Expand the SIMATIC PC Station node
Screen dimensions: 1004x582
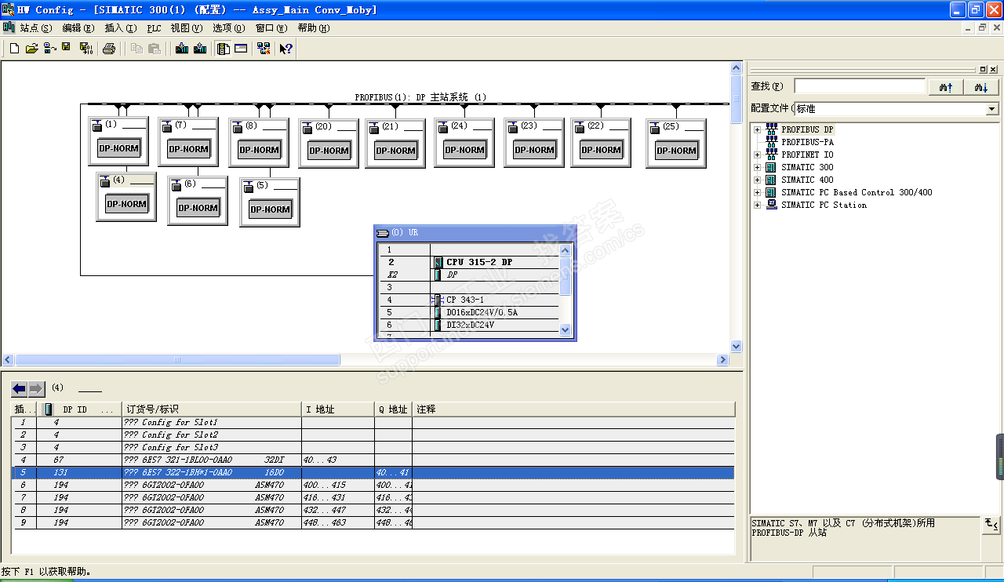click(x=757, y=205)
